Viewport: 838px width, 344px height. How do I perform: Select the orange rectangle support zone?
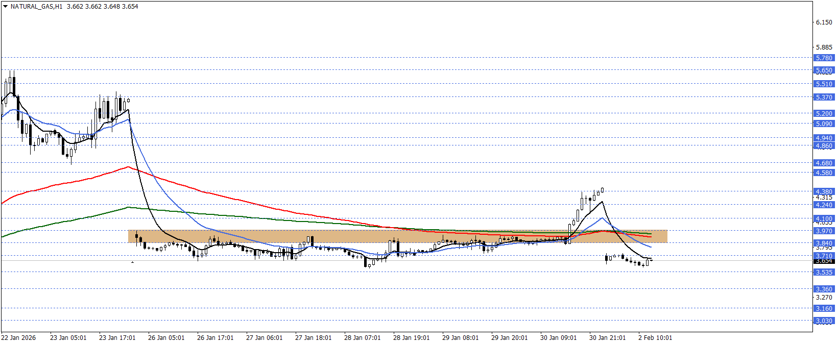coord(397,236)
